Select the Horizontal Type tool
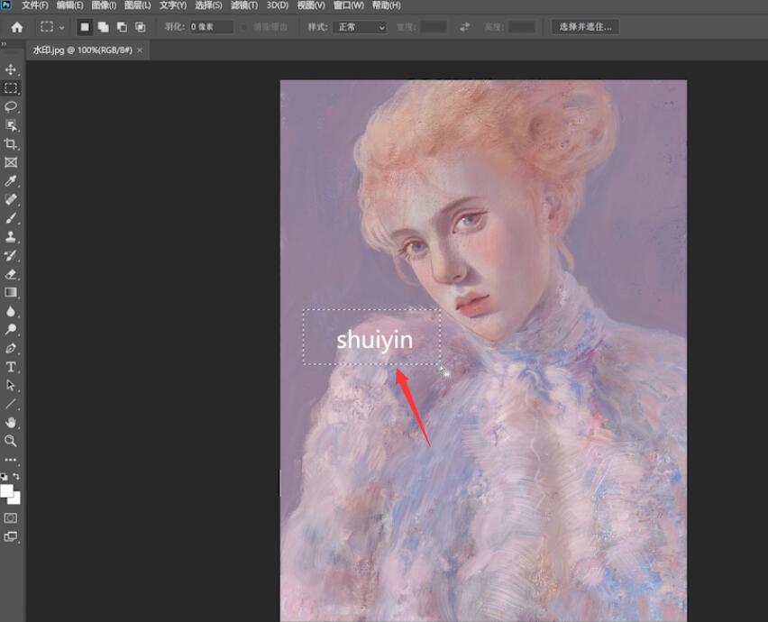This screenshot has height=622, width=768. click(x=10, y=367)
